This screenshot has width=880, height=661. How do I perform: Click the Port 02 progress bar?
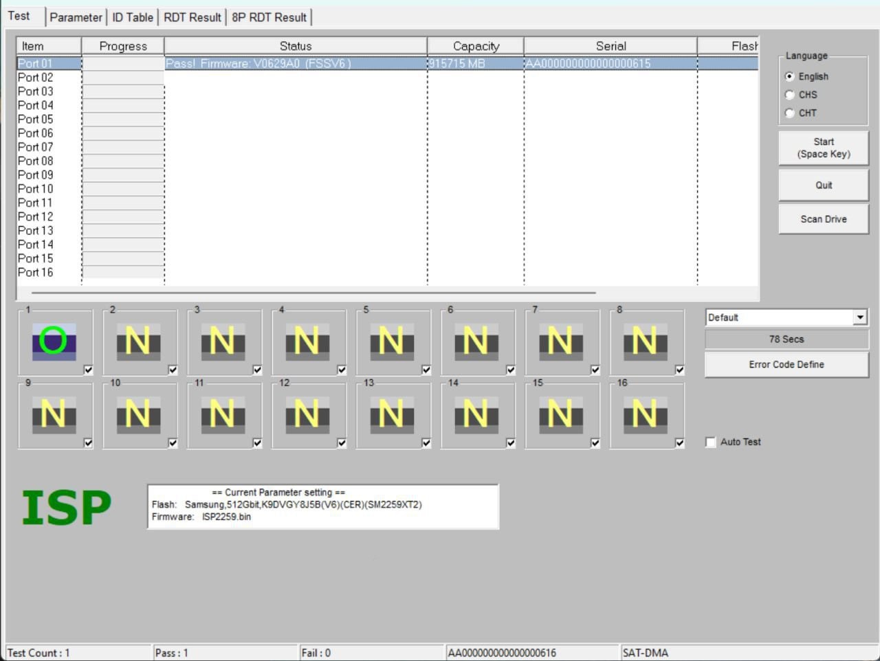tap(123, 77)
